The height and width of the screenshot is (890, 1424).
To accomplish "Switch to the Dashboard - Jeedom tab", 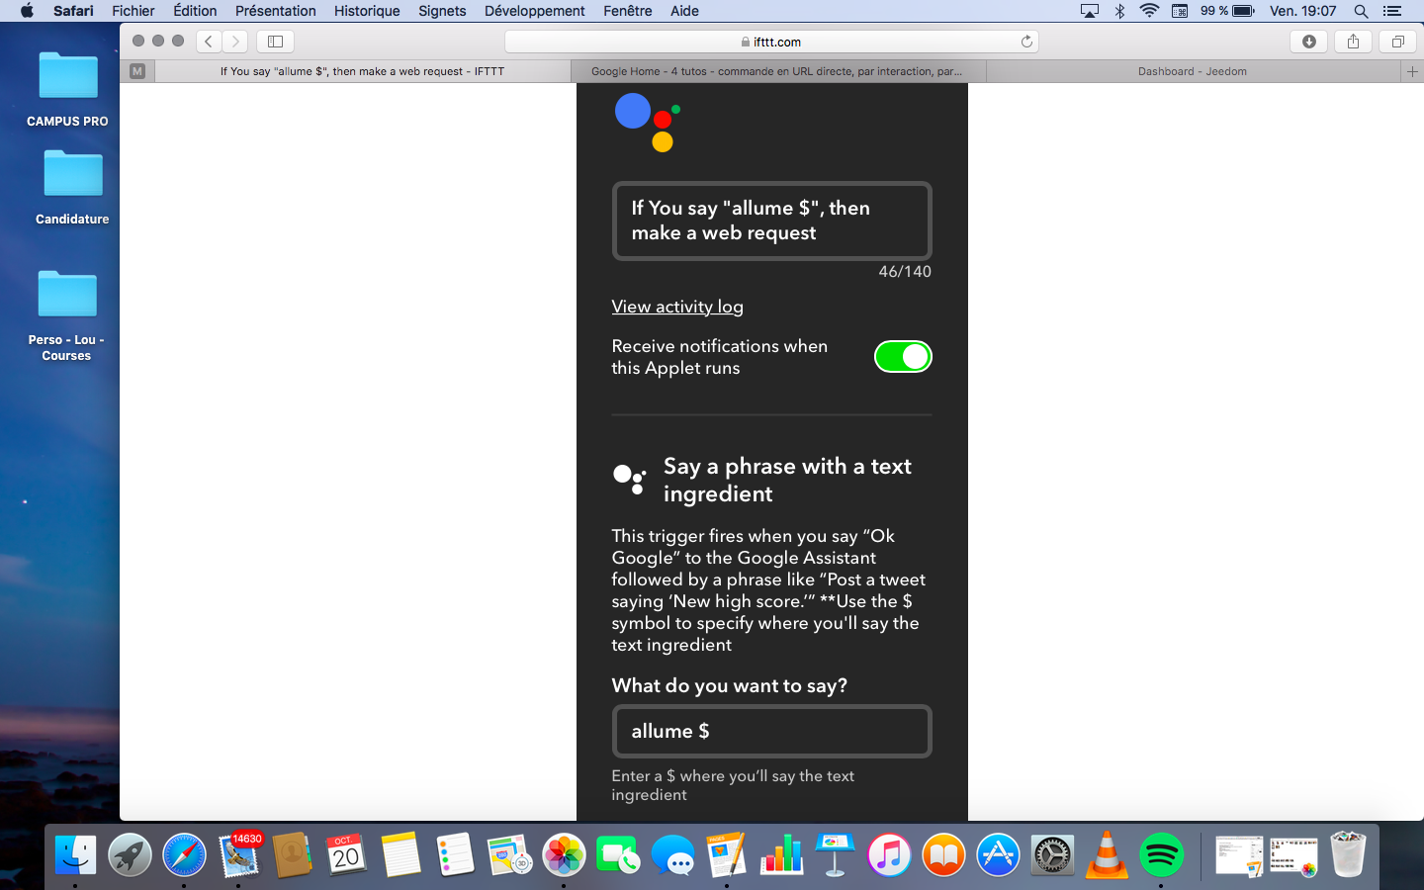I will 1193,71.
